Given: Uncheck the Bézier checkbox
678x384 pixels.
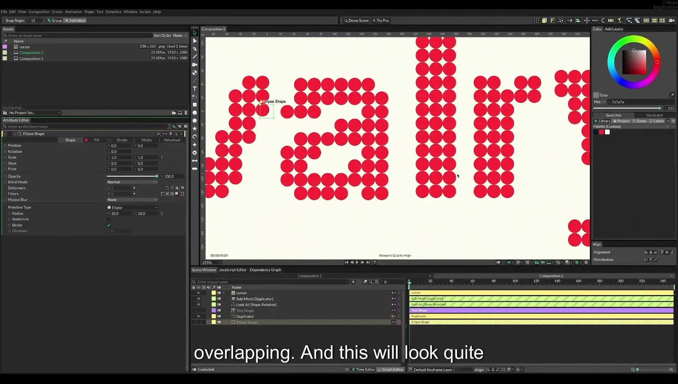Looking at the screenshot, I should pos(109,225).
